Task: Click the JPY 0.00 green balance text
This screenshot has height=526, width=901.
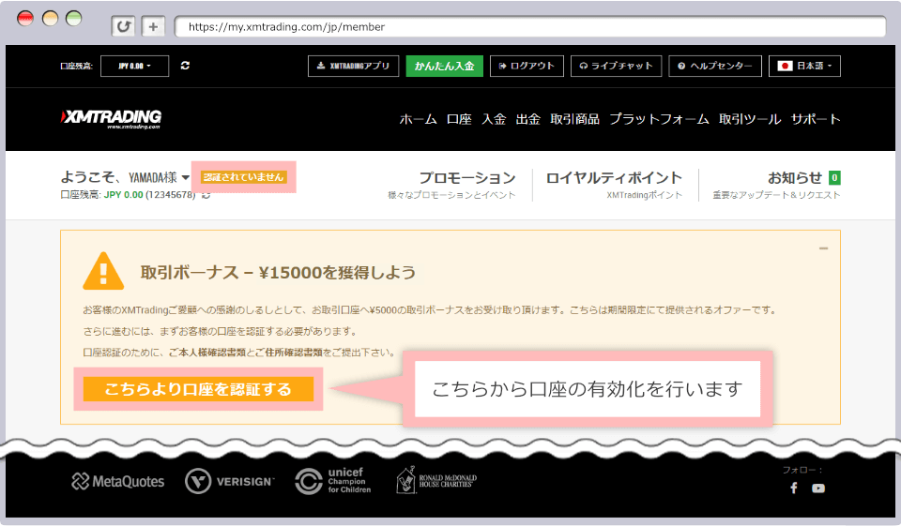Action: (124, 195)
